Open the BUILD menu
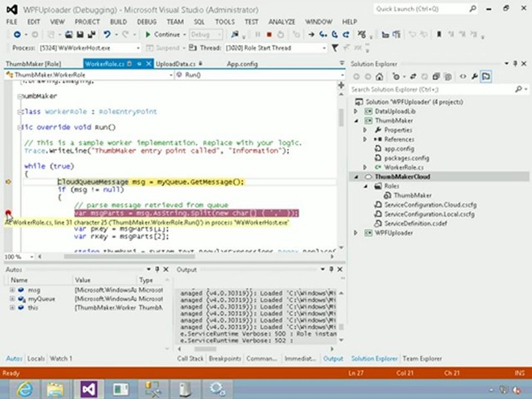This screenshot has height=399, width=532. pyautogui.click(x=119, y=22)
